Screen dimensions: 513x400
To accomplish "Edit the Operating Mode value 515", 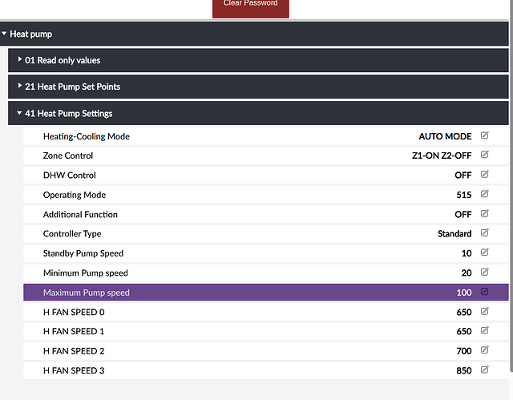I will [x=484, y=194].
